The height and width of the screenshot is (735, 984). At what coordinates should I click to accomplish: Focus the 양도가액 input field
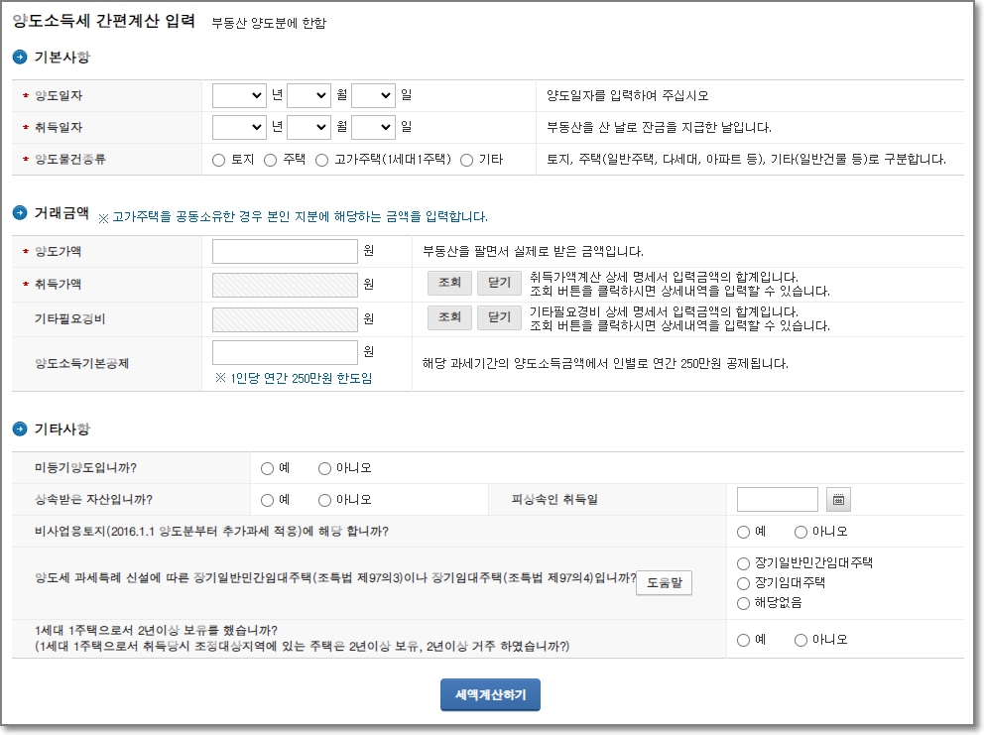click(x=285, y=251)
